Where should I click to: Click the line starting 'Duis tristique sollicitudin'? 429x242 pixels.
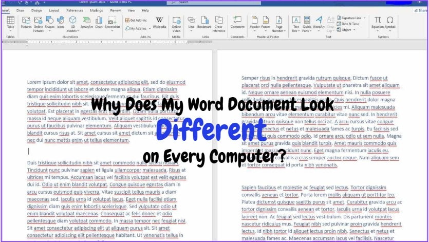click(x=103, y=162)
